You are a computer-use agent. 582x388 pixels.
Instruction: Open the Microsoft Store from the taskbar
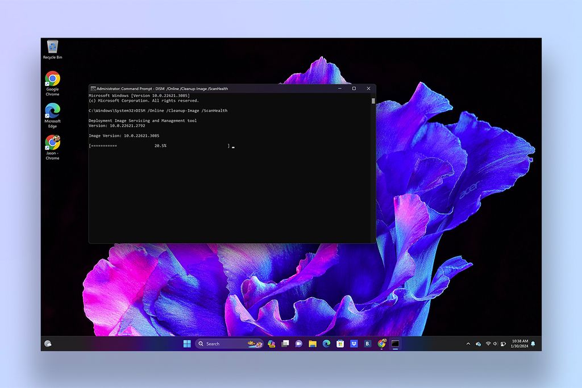pyautogui.click(x=340, y=344)
